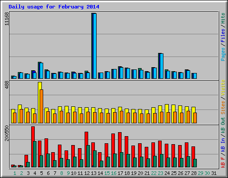Click day label 6 on the x-axis
Image resolution: width=228 pixels, height=178 pixels.
48,173
